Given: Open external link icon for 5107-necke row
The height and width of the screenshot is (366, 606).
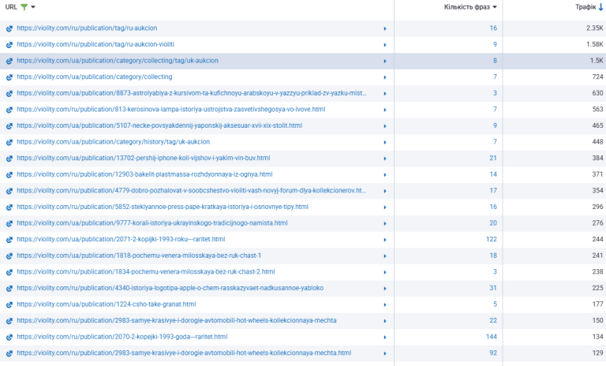Looking at the screenshot, I should tap(9, 125).
